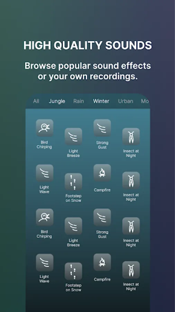
Task: Go to the Winter category tab
Action: [101, 101]
